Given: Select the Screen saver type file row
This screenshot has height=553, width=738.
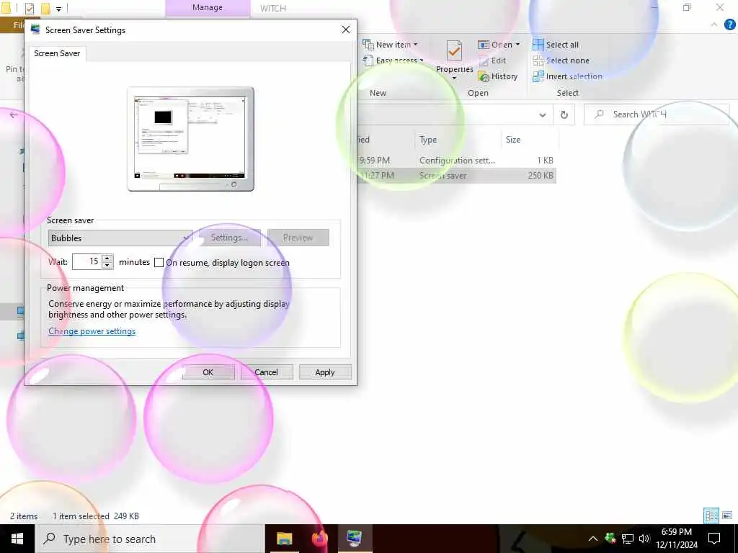Looking at the screenshot, I should tap(456, 176).
